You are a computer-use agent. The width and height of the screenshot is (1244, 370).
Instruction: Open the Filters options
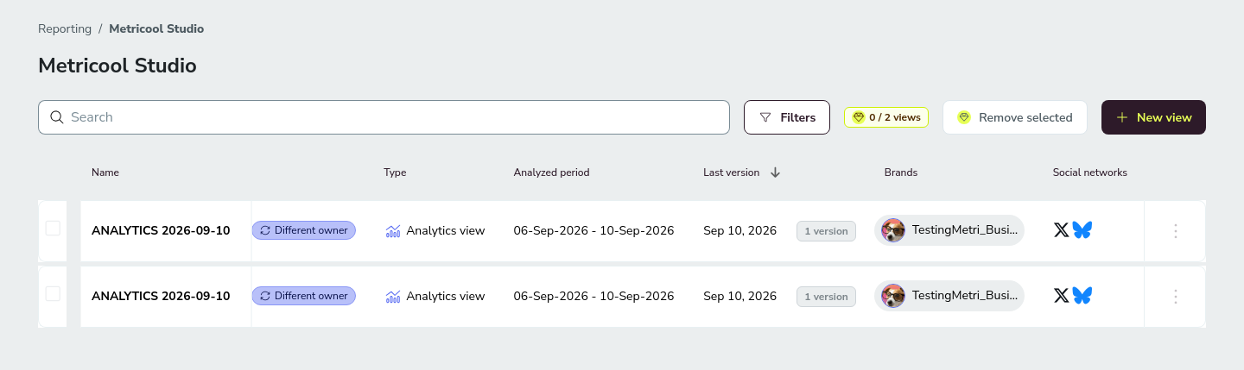(787, 117)
